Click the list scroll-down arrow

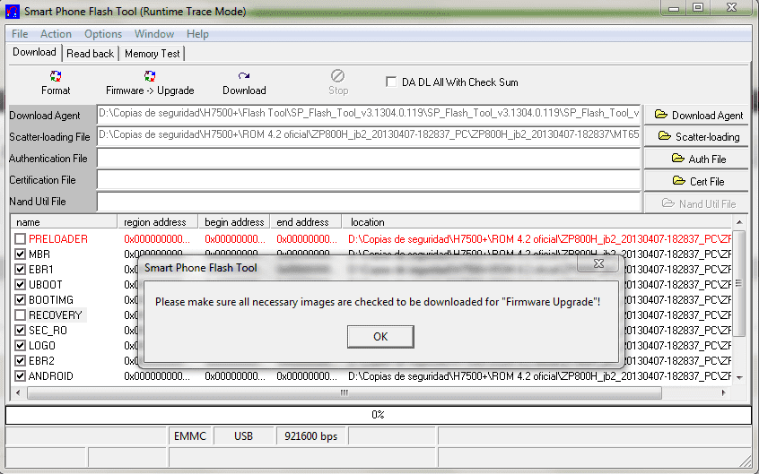click(x=739, y=378)
